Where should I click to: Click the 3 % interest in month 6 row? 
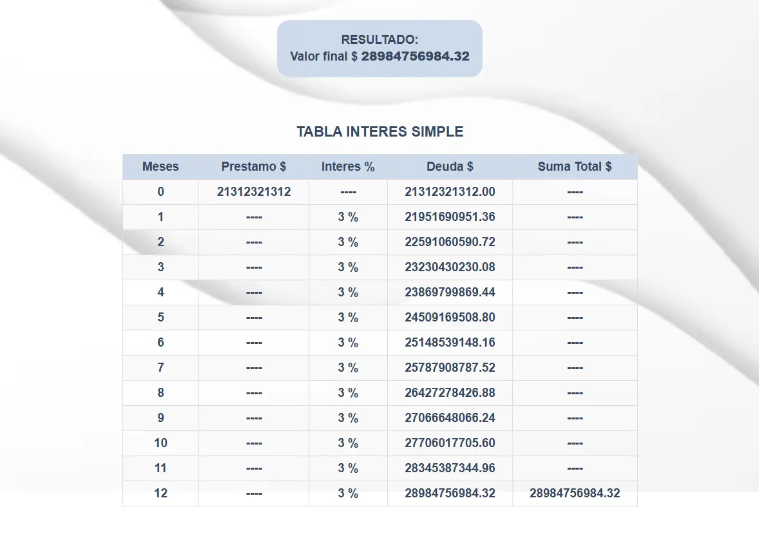pos(348,343)
